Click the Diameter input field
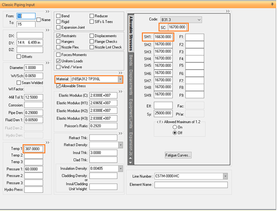 click(34, 68)
